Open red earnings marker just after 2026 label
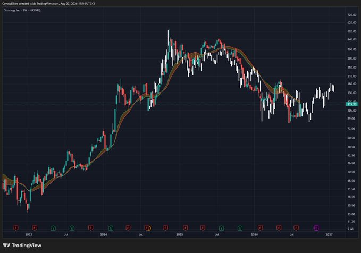The height and width of the screenshot is (253, 361). pos(260,228)
